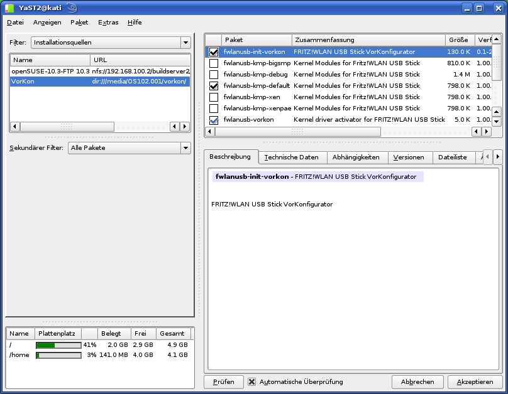The width and height of the screenshot is (508, 394).
Task: Check the fwlanusb-kmp-xen package
Action: (x=214, y=97)
